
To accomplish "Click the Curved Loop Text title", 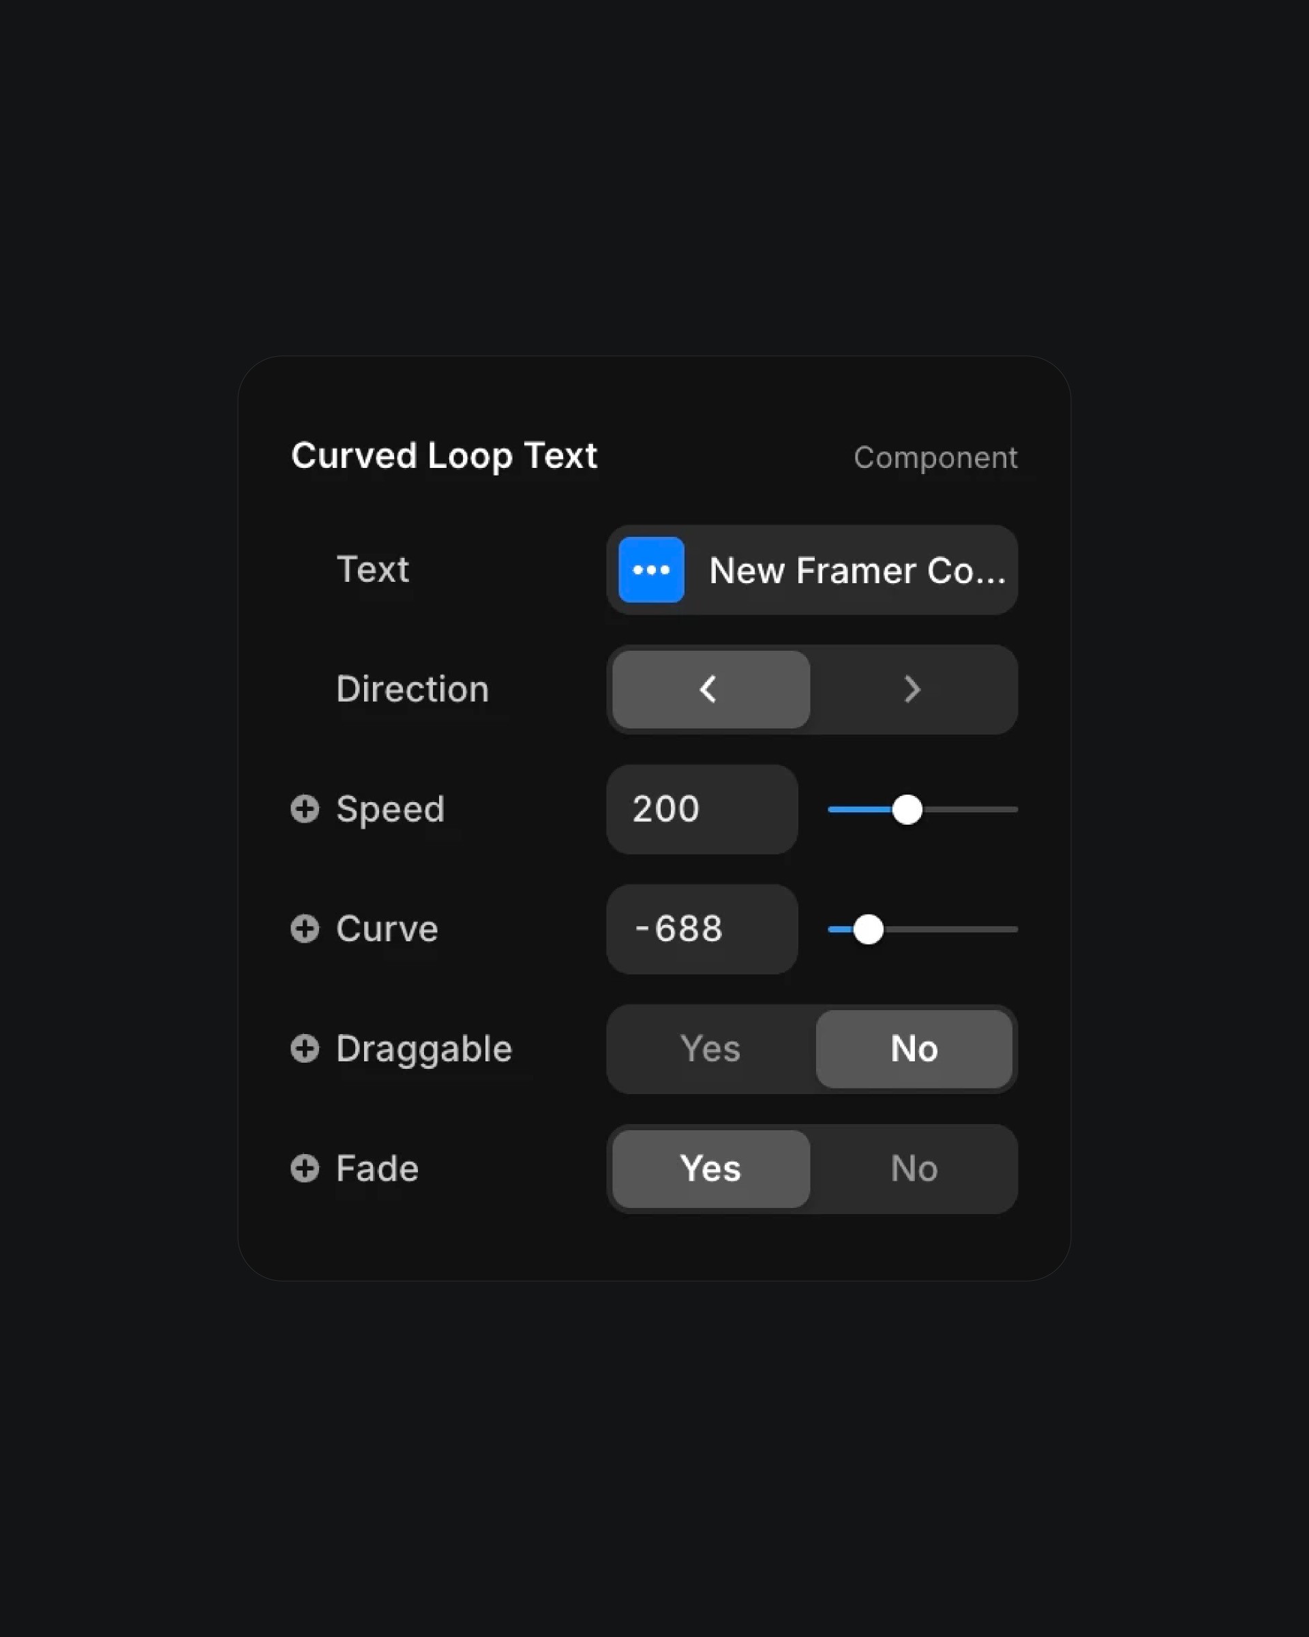I will coord(444,456).
